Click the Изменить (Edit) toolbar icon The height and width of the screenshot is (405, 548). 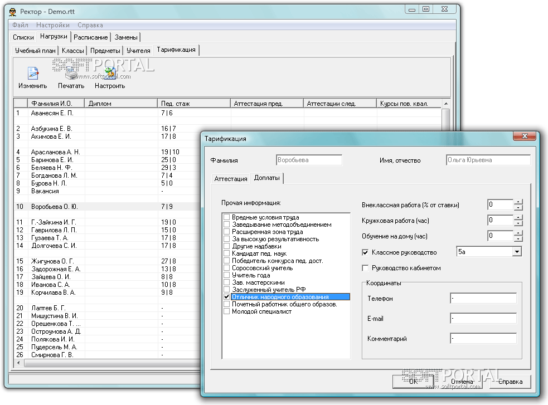click(32, 74)
